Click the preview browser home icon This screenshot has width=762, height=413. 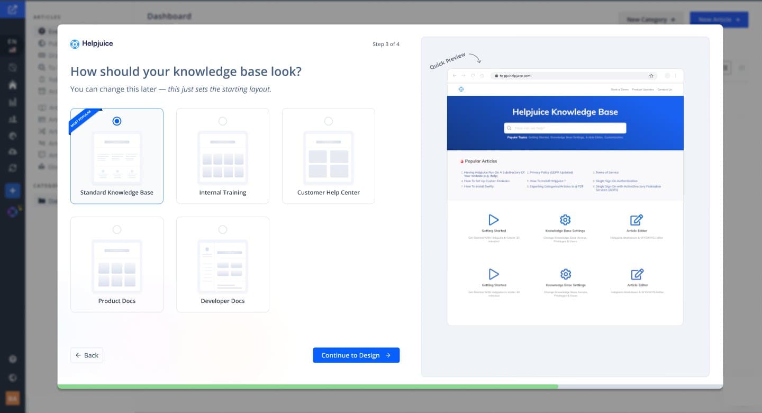click(x=482, y=76)
